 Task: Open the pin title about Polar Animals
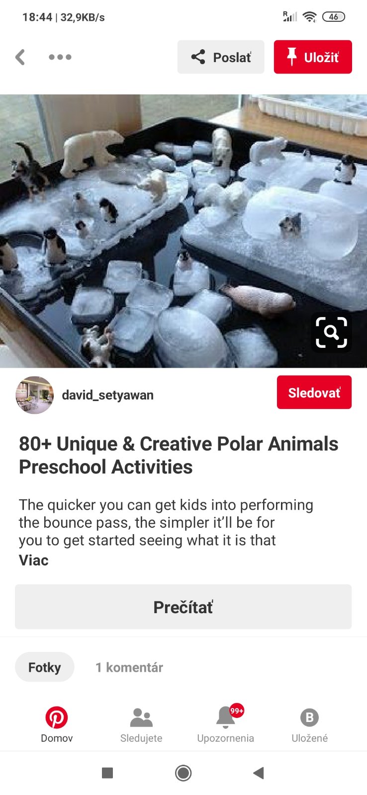coord(179,455)
